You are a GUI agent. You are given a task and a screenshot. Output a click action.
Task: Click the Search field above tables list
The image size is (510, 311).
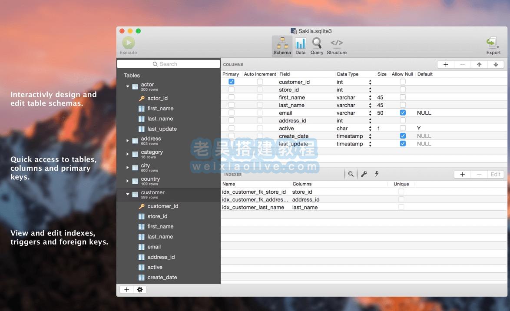169,63
